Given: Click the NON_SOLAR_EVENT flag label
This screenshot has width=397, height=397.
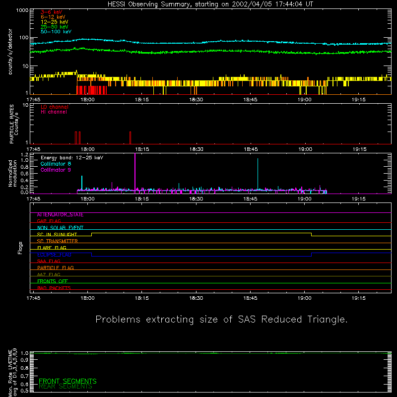Looking at the screenshot, I should [x=60, y=228].
